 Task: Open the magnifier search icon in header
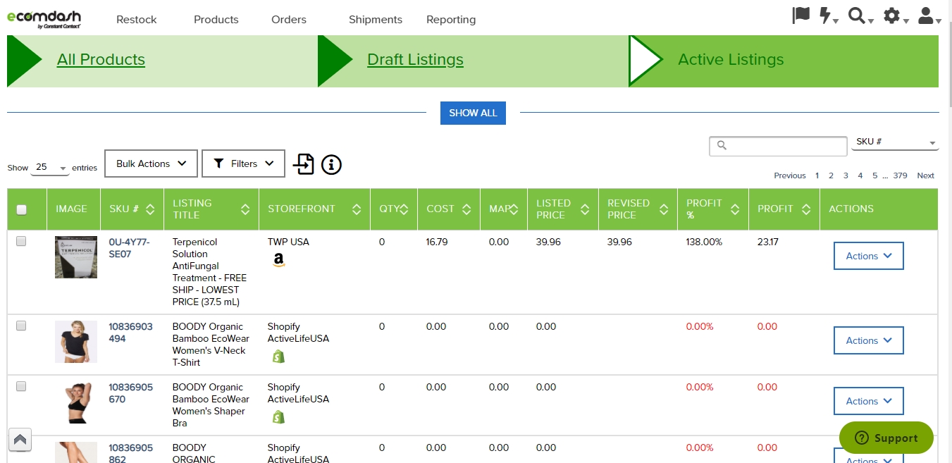point(857,16)
